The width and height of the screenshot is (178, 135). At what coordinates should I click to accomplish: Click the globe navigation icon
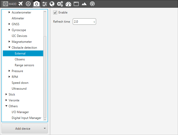click(52, 4)
